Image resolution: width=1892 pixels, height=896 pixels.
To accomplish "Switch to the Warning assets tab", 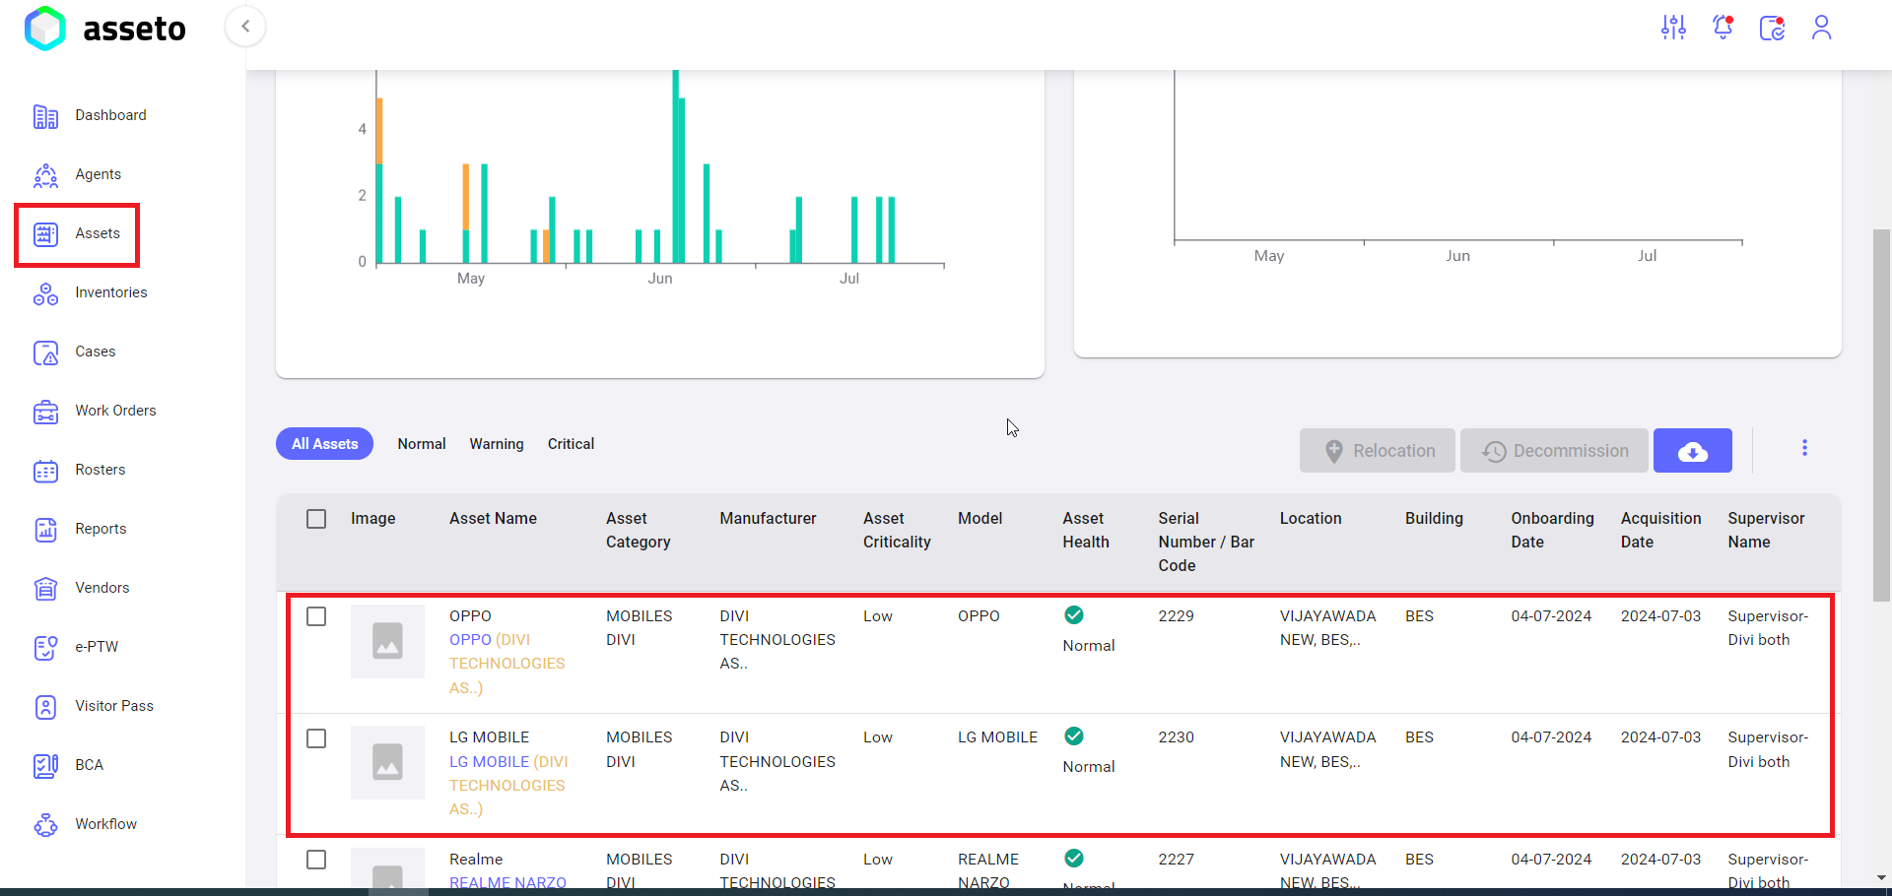I will 497,444.
